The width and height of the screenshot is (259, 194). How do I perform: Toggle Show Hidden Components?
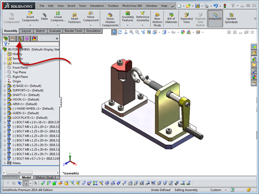[110, 19]
